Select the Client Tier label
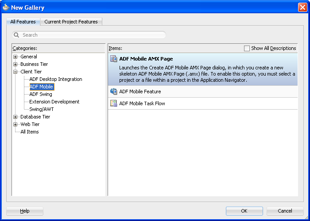The width and height of the screenshot is (310, 221). click(x=31, y=72)
